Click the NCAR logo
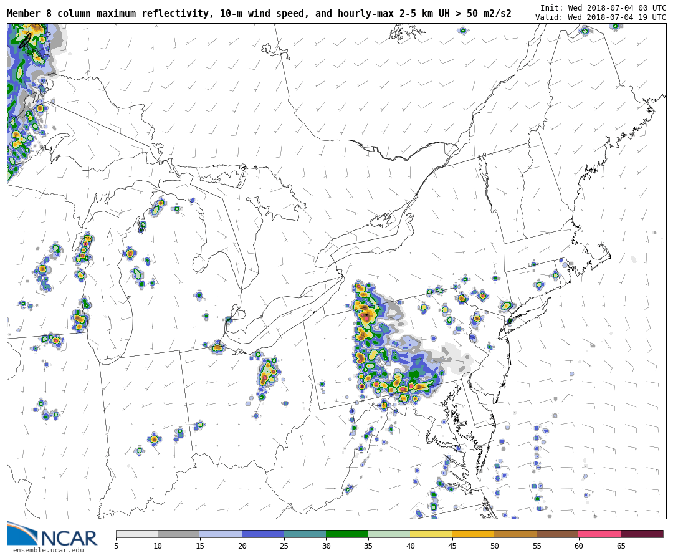673x558 pixels. click(52, 534)
